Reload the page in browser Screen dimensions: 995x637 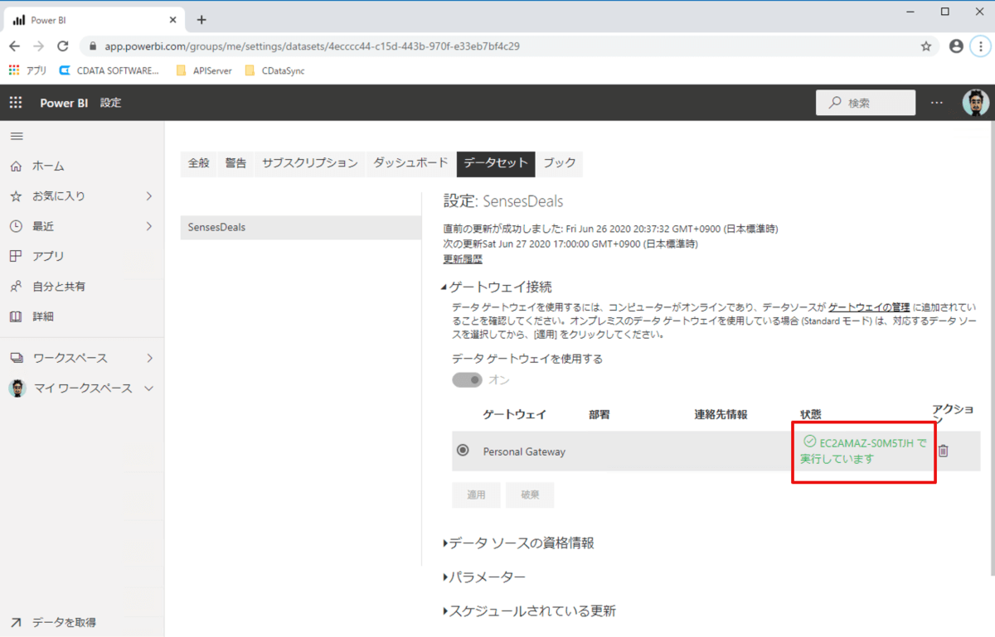coord(63,46)
